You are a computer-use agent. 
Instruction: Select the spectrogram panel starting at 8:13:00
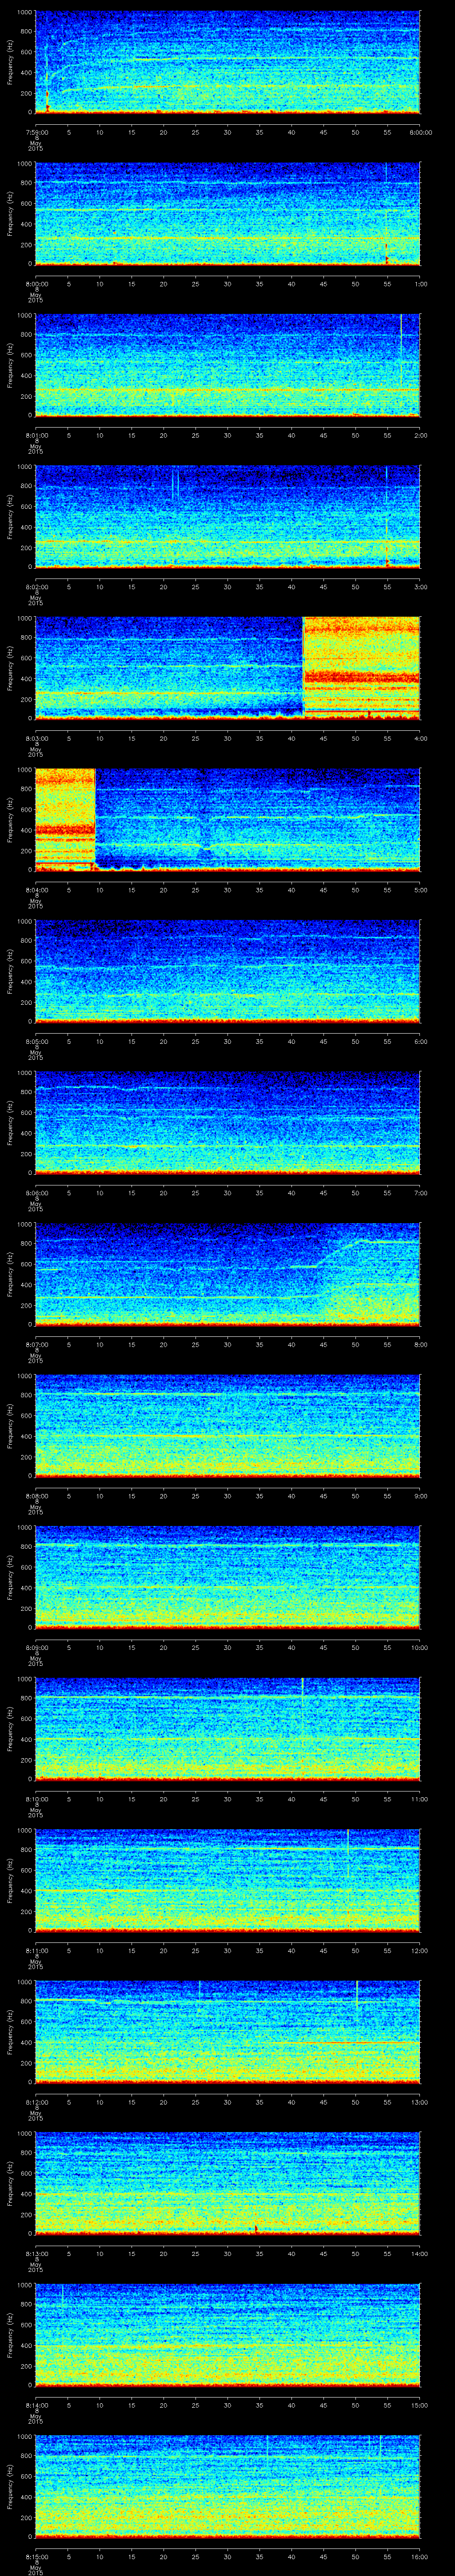[227, 2184]
